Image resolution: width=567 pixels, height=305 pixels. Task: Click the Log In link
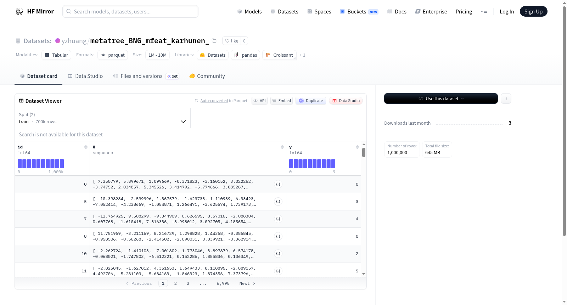(x=507, y=11)
